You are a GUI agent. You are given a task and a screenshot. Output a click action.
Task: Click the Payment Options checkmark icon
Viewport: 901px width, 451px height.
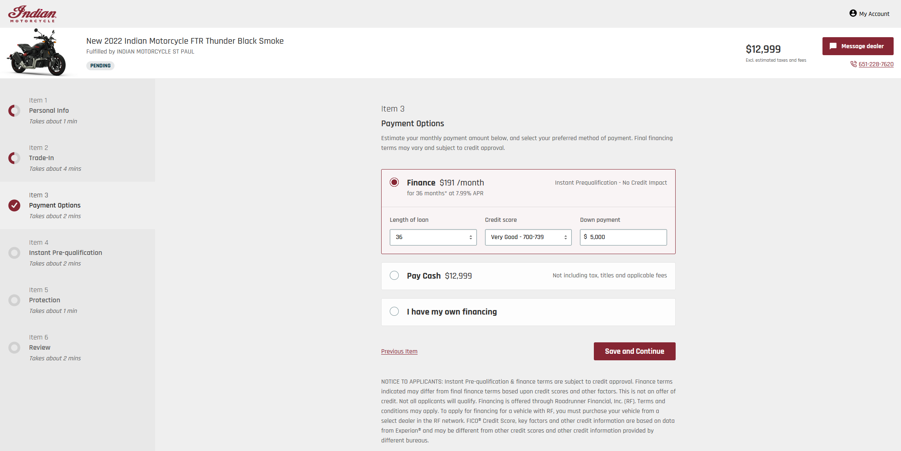pyautogui.click(x=14, y=205)
